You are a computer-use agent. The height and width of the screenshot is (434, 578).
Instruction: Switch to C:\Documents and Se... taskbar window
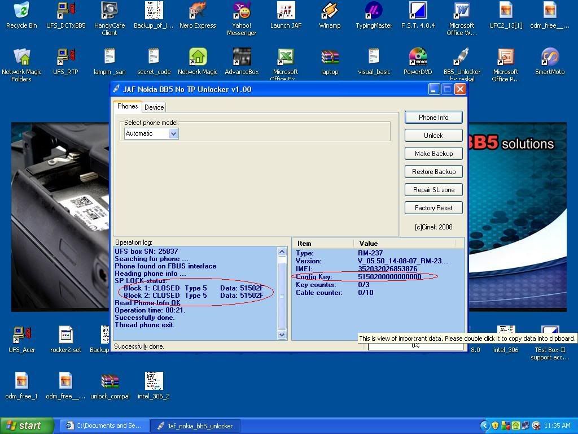[104, 426]
